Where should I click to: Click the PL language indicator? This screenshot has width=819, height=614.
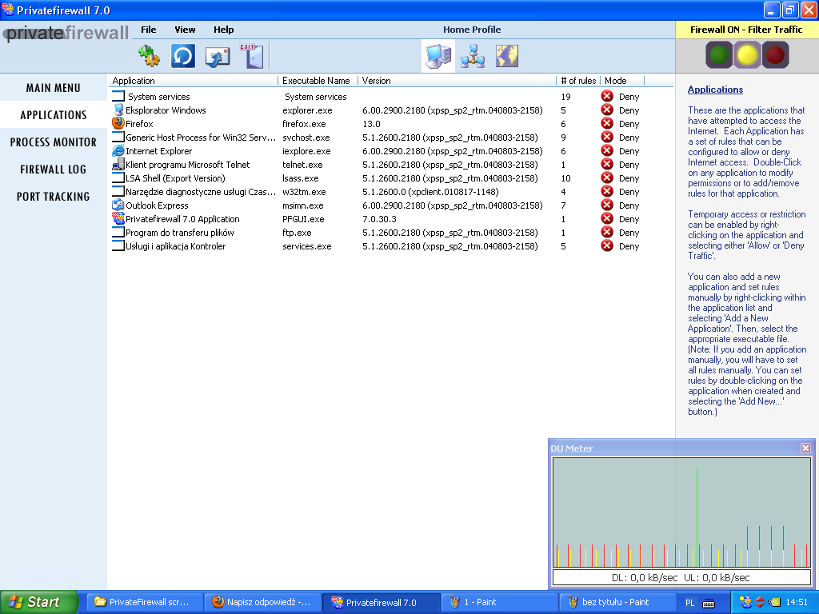click(x=689, y=603)
